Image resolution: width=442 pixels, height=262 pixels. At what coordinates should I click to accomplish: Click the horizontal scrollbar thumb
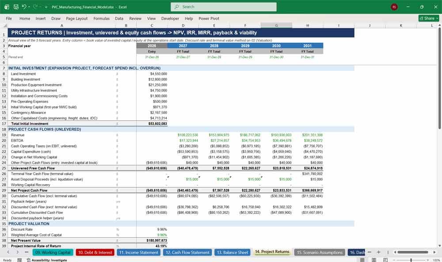tap(413, 252)
